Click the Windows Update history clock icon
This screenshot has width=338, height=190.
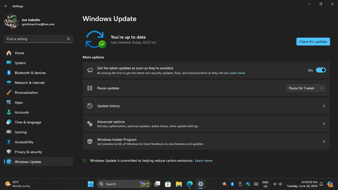point(90,106)
